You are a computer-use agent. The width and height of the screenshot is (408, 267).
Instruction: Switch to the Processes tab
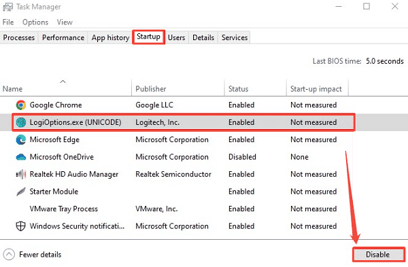(x=19, y=37)
